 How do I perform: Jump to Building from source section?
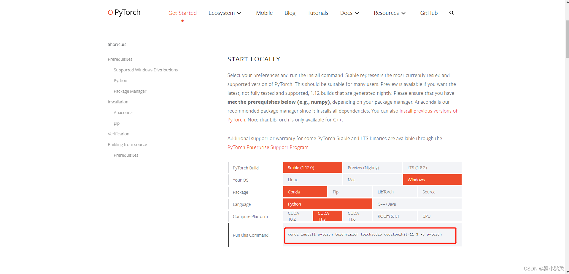(127, 145)
